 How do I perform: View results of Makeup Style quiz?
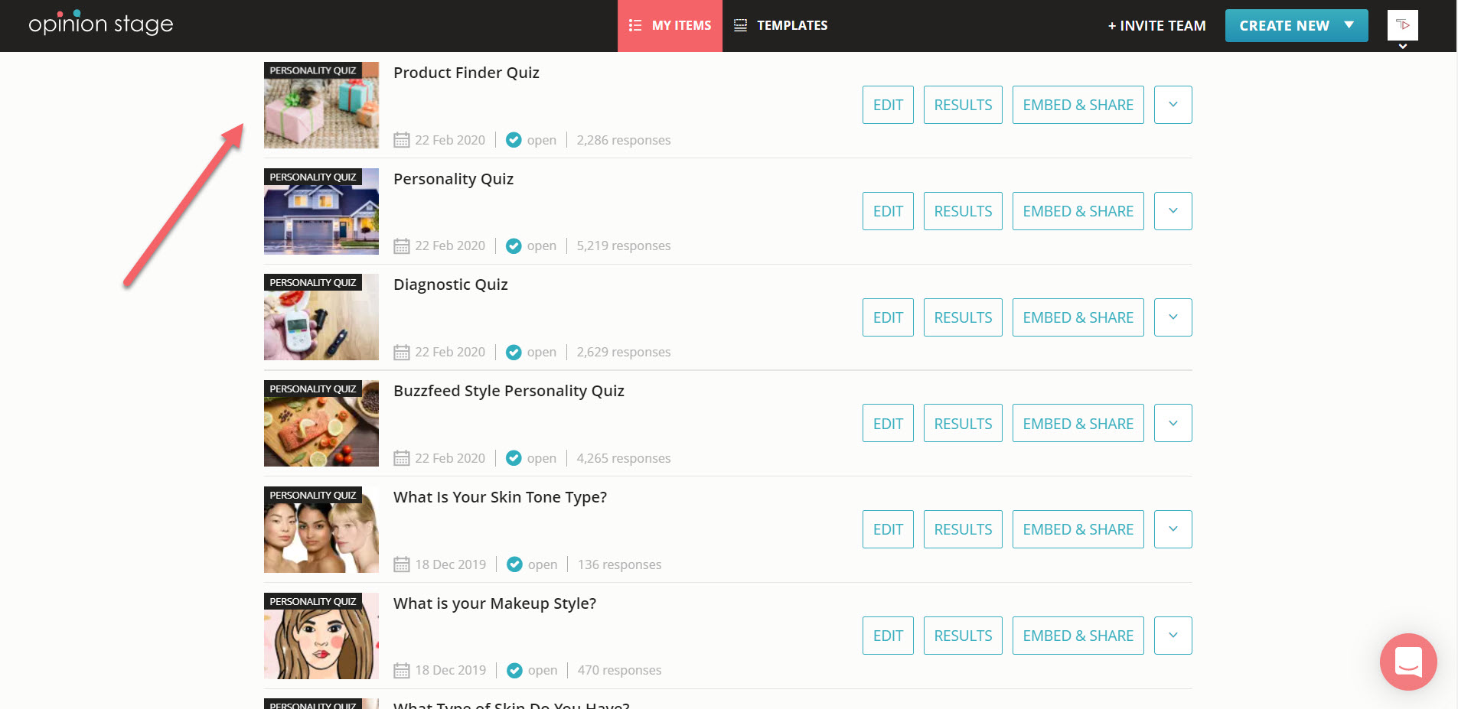963,636
